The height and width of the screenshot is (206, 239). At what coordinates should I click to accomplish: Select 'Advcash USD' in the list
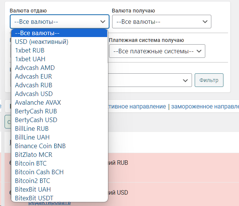[34, 94]
